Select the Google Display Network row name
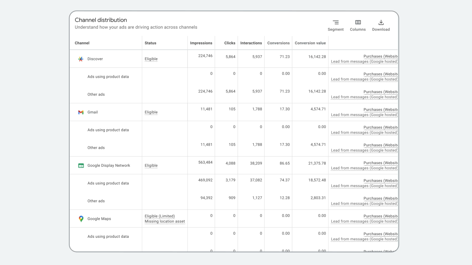Viewport: 472px width, 265px height. (108, 166)
